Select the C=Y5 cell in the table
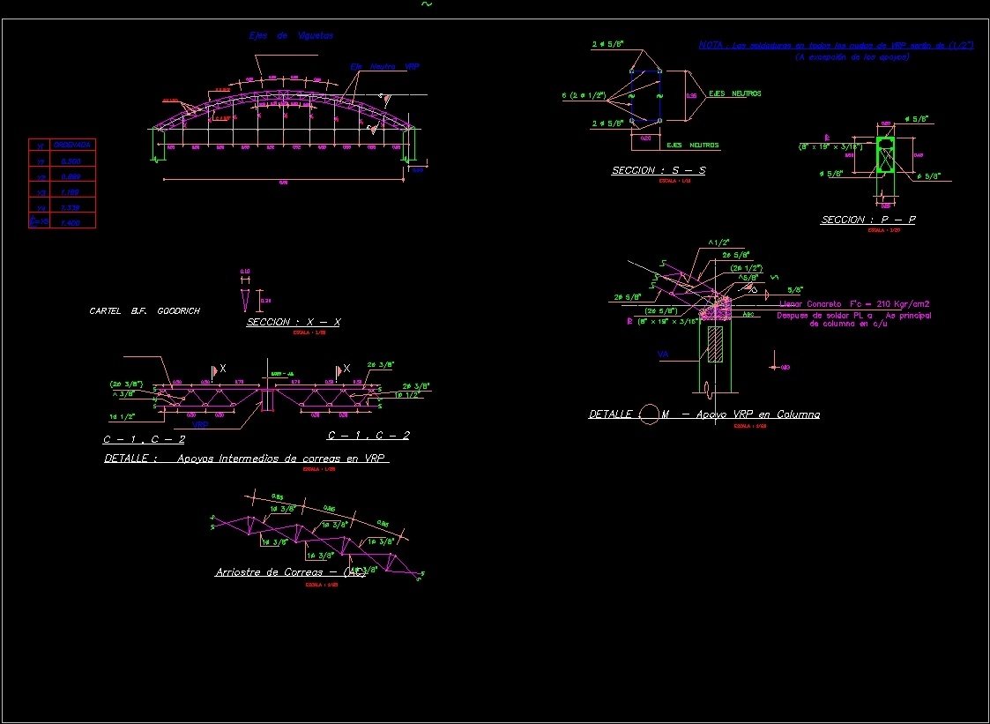 coord(39,220)
